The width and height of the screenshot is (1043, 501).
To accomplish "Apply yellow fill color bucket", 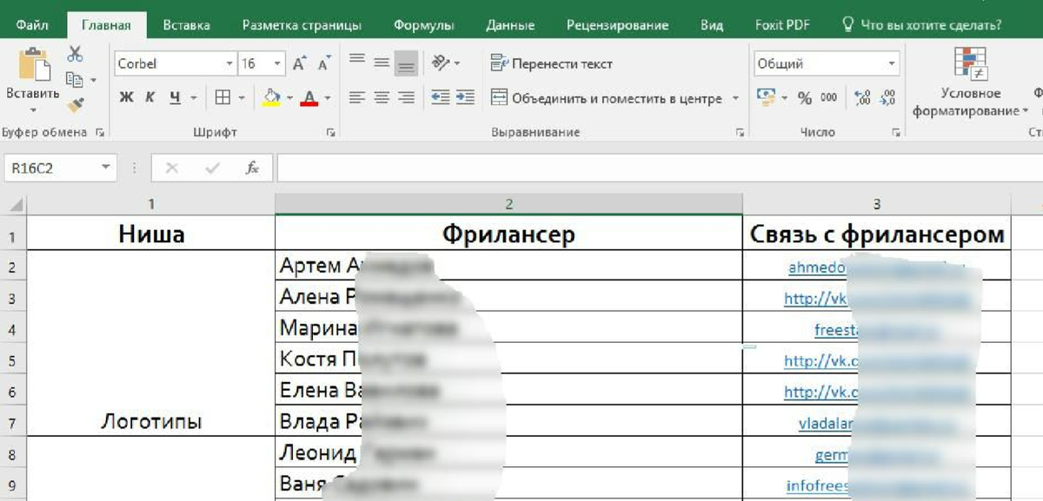I will tap(272, 98).
